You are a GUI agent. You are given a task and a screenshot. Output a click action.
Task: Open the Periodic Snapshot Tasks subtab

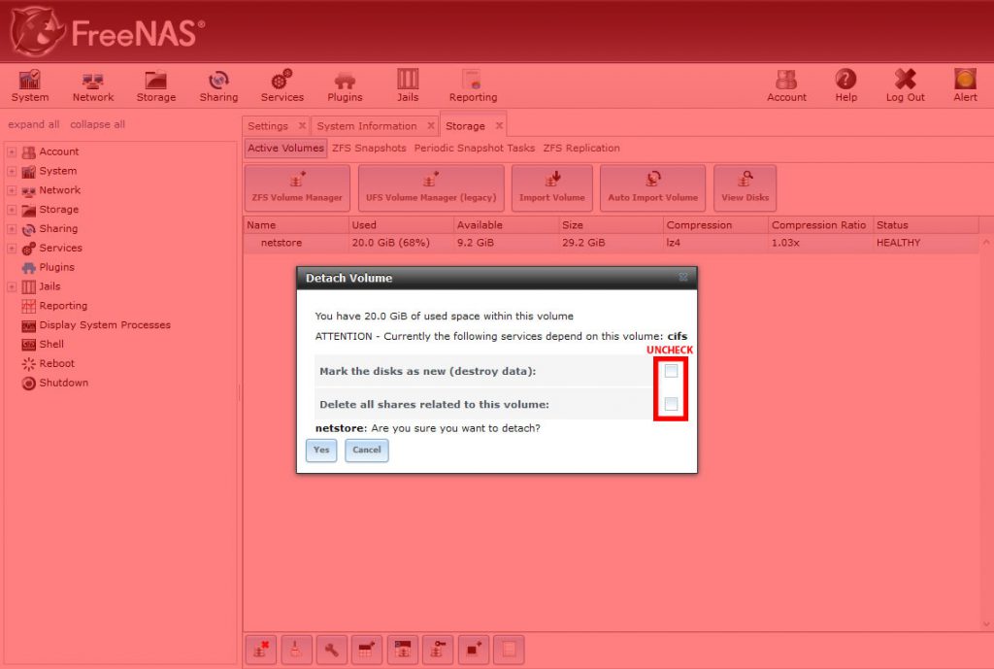point(474,148)
